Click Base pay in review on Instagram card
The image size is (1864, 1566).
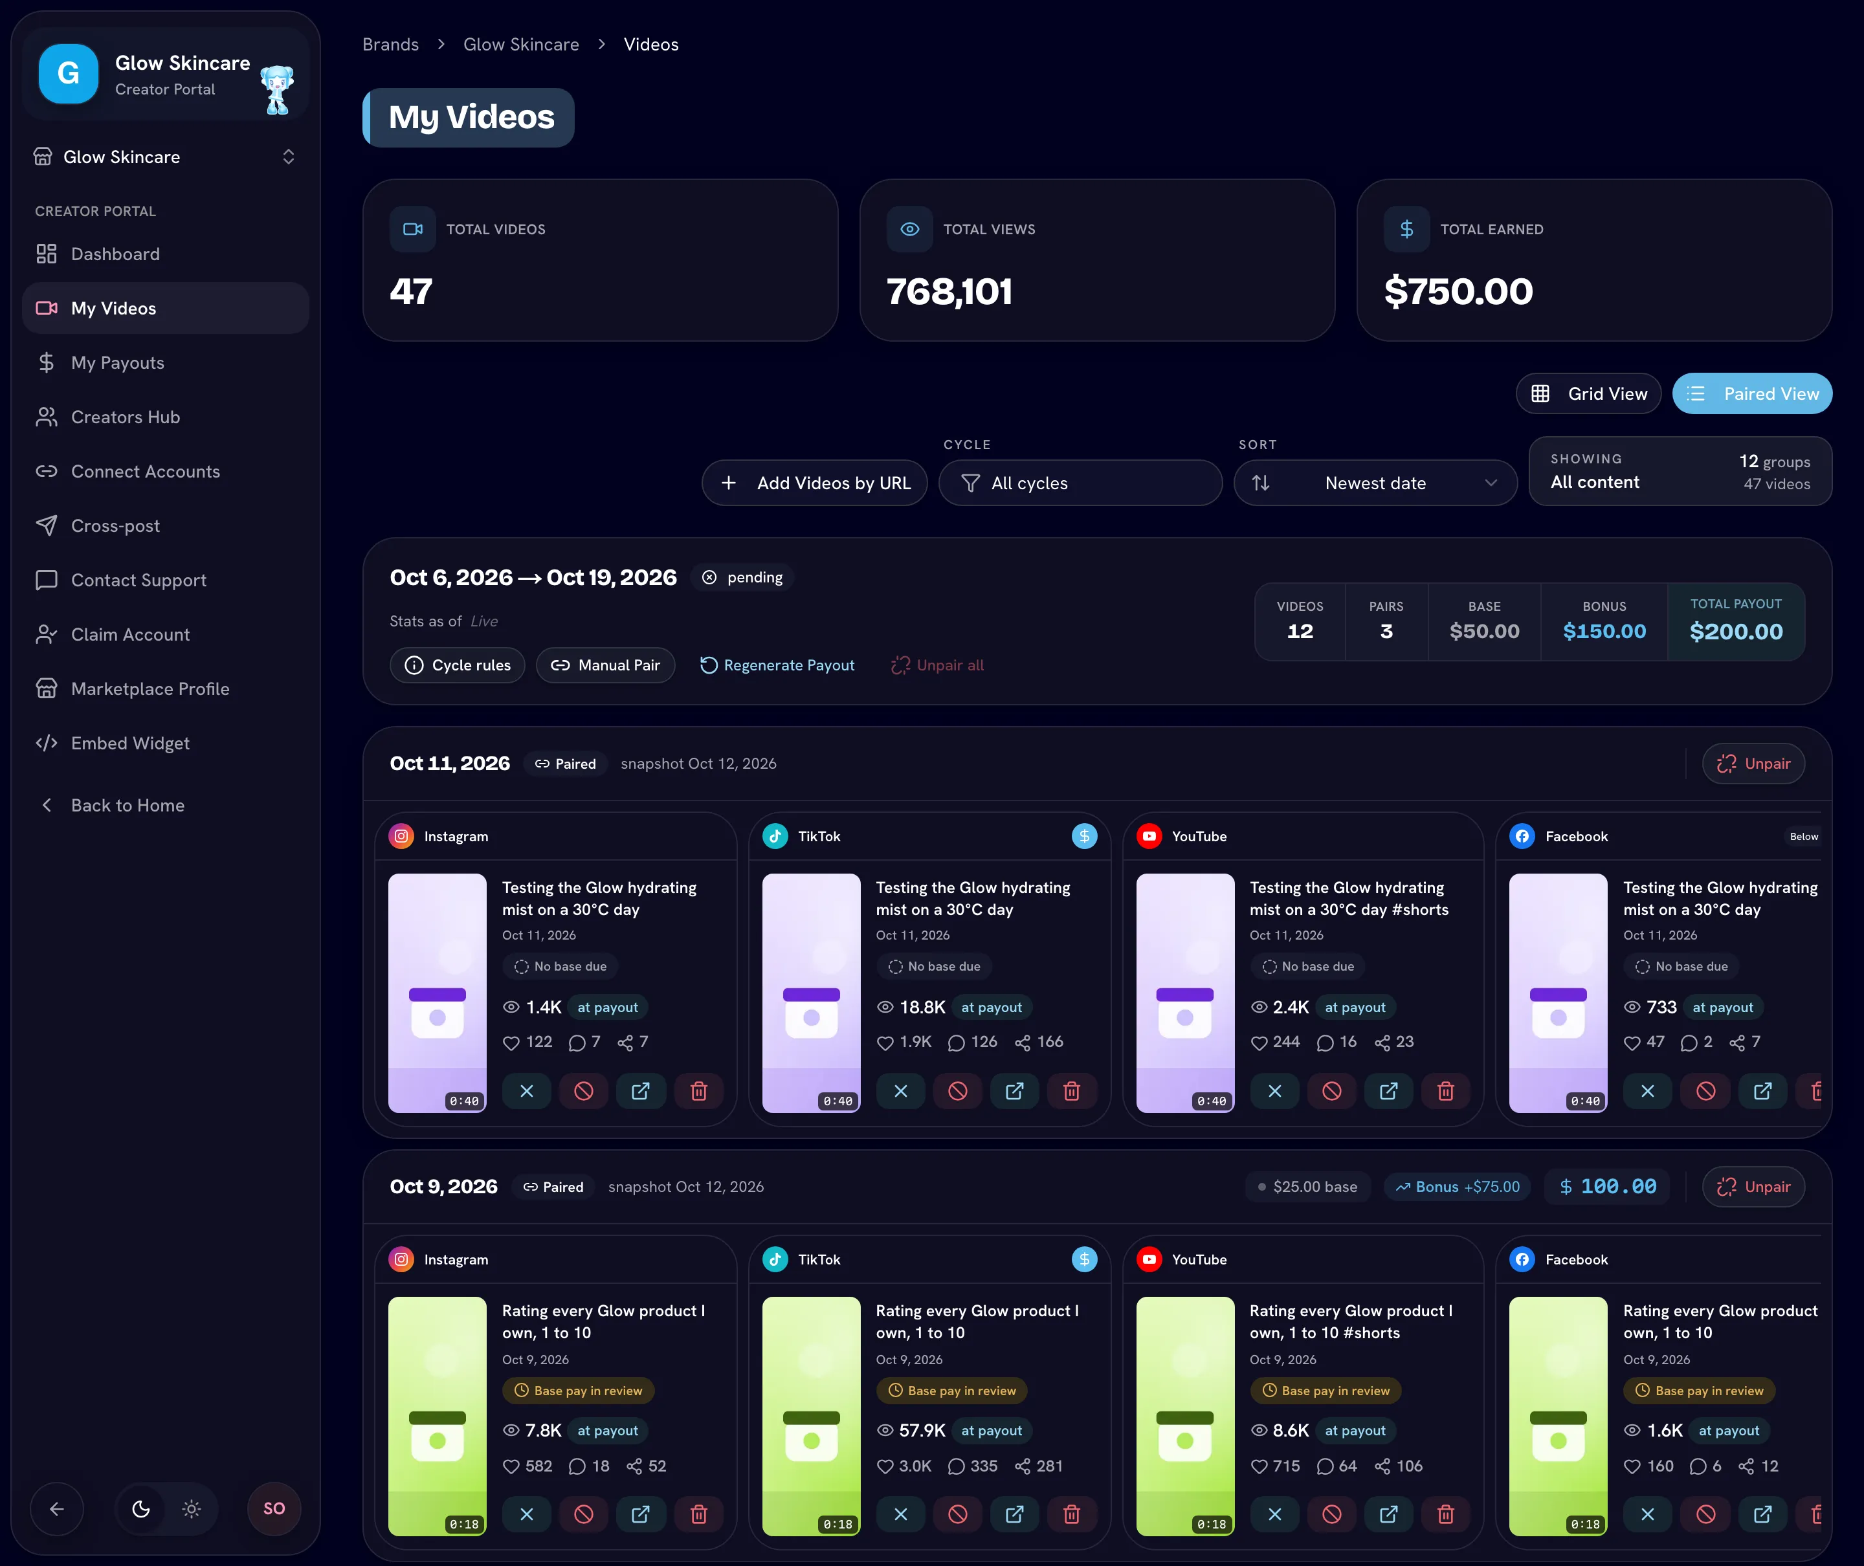coord(579,1391)
